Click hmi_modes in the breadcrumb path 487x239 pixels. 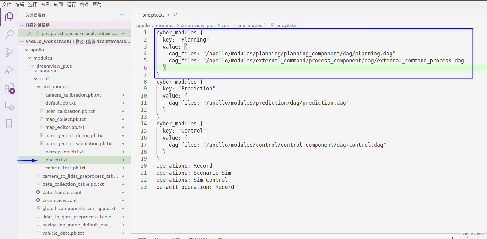point(249,25)
